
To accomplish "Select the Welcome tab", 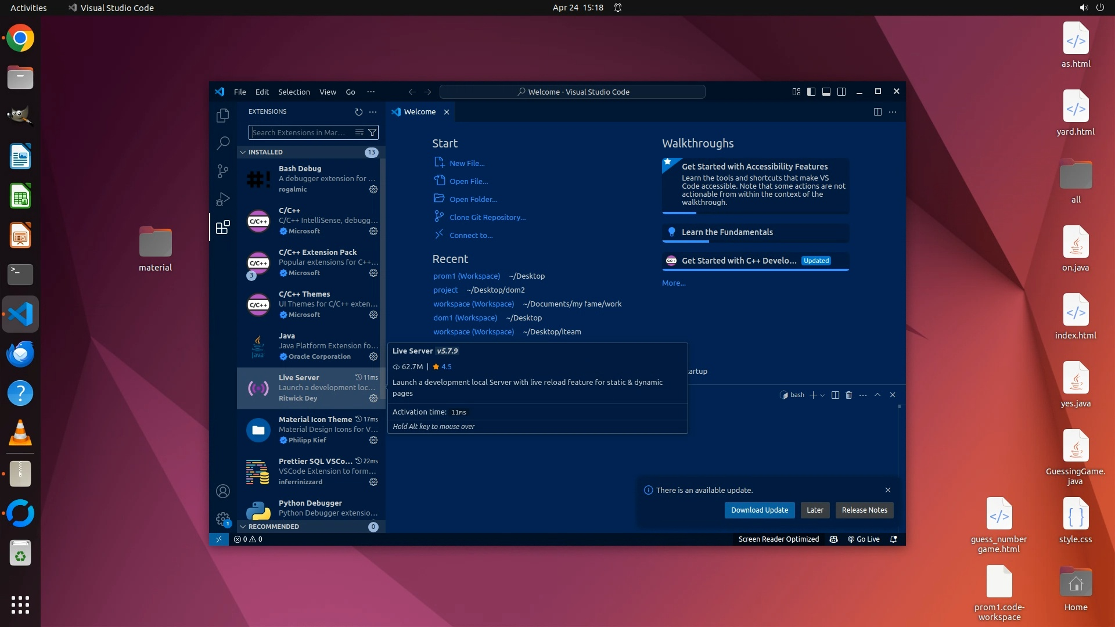I will [x=419, y=111].
